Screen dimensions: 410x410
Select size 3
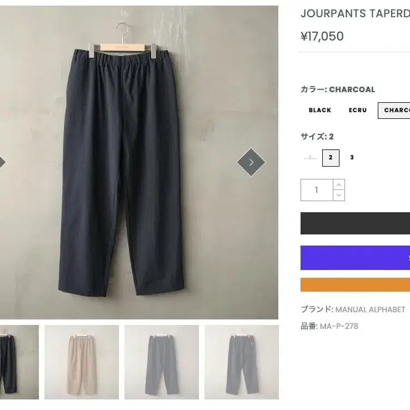coord(352,158)
